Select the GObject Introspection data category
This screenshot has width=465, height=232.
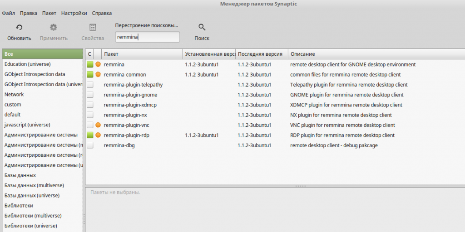click(42, 74)
